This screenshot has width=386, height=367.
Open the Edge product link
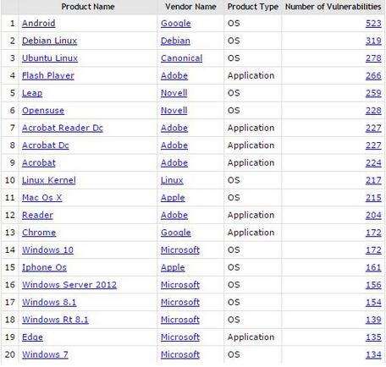click(32, 337)
